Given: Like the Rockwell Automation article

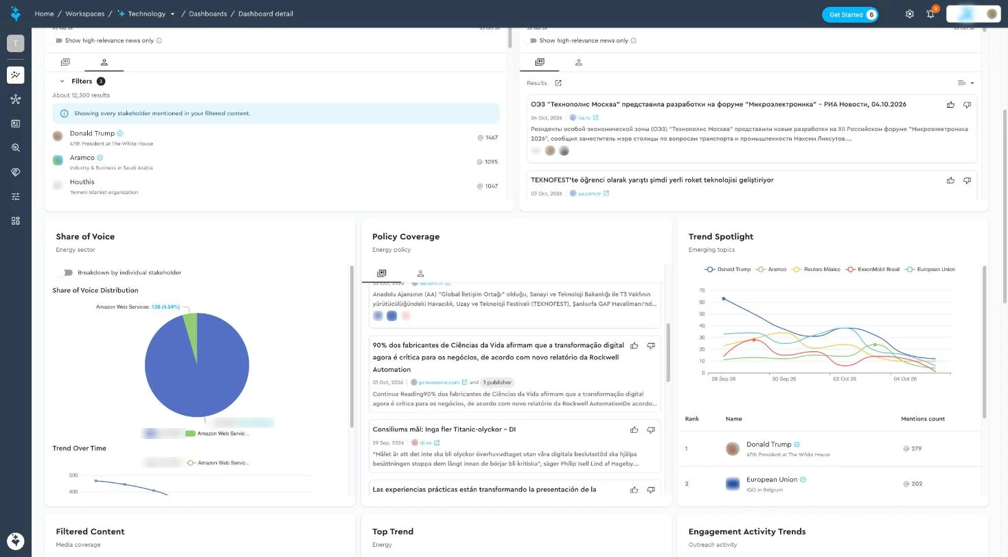Looking at the screenshot, I should (634, 346).
